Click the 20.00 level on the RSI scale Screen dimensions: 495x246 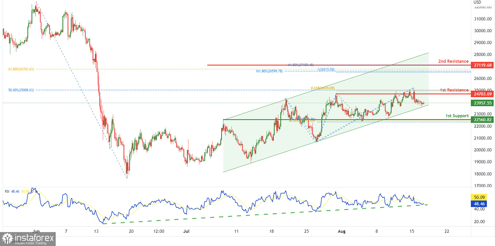479,222
